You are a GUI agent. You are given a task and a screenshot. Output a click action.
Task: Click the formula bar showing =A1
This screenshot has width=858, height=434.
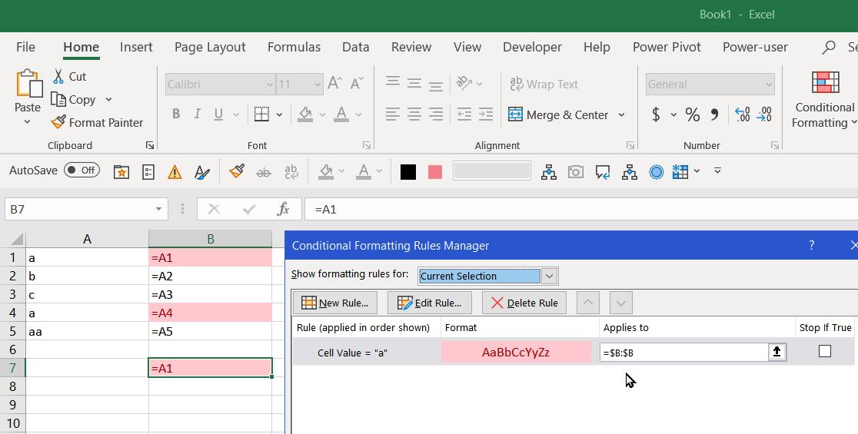[x=580, y=210]
